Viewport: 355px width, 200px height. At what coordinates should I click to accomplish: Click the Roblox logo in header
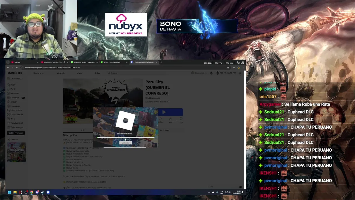click(15, 73)
